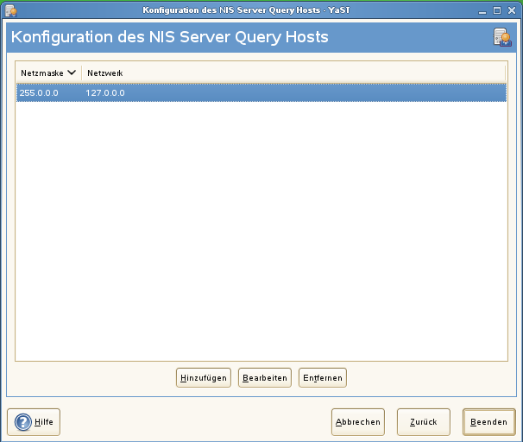Sort list by Netzwerk column header

(104, 73)
